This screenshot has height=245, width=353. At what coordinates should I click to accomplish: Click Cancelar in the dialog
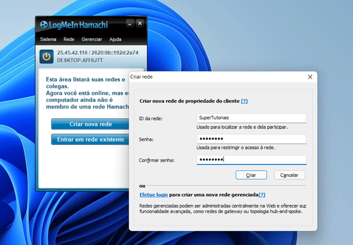pos(289,175)
